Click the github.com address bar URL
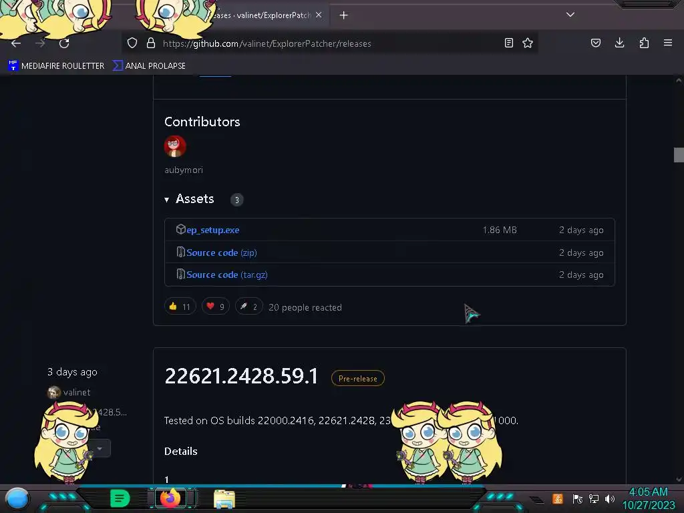 [267, 43]
